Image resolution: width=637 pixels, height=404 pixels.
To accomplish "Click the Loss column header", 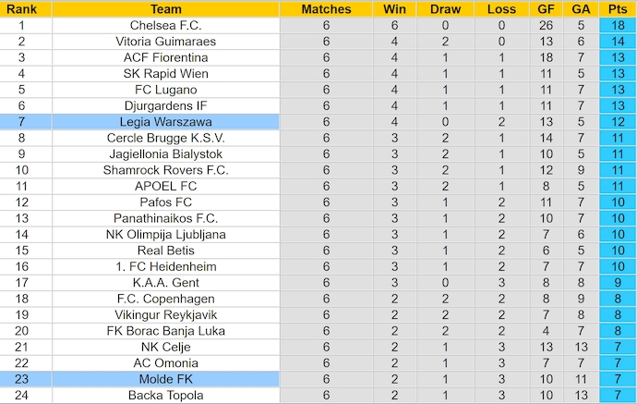I will click(501, 9).
